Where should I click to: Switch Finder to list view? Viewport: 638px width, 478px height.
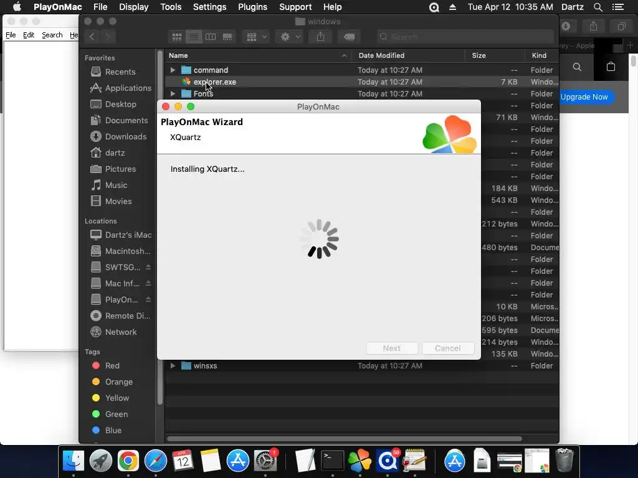click(x=194, y=37)
